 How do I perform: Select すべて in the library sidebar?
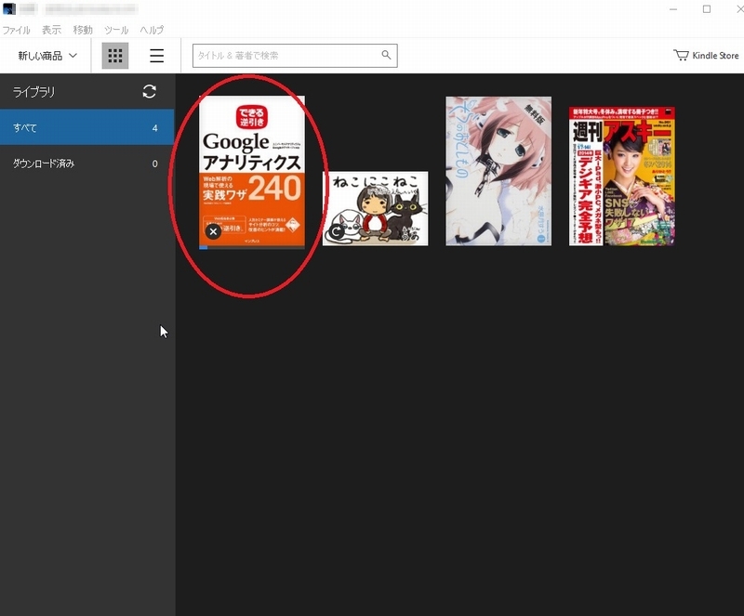click(86, 127)
